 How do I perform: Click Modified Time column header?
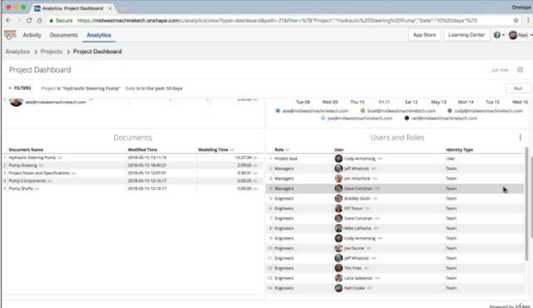[142, 150]
